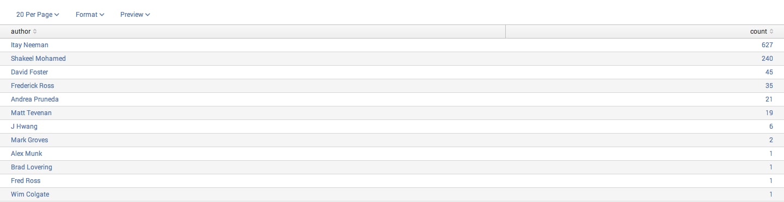Open the 20 Per Page dropdown
Viewport: 784px width, 202px height.
[38, 15]
